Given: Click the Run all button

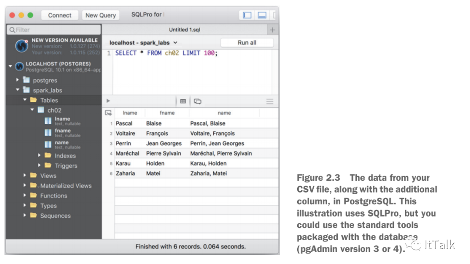Looking at the screenshot, I should pos(247,43).
